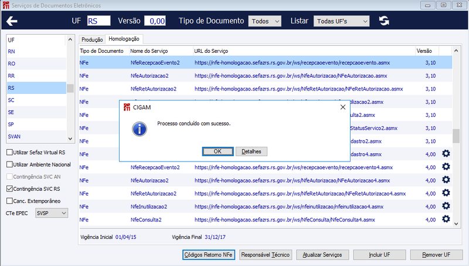Open the Tipo de Documento dropdown
Image resolution: width=469 pixels, height=266 pixels.
coord(265,21)
